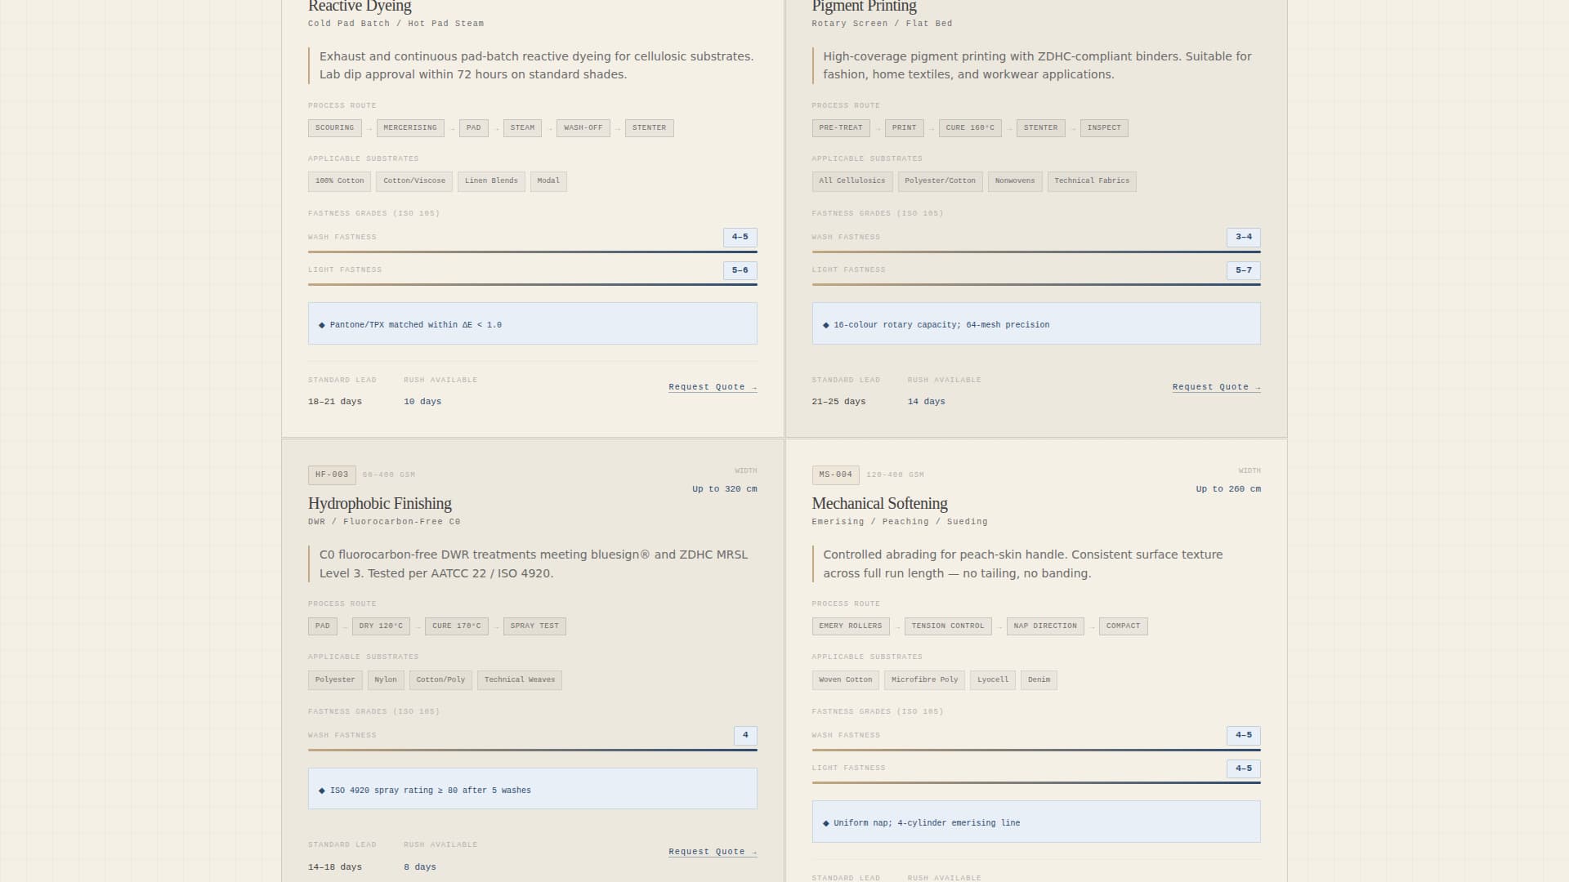The height and width of the screenshot is (882, 1569).
Task: Click Request Quote link for Reactive Dyeing
Action: tap(712, 387)
